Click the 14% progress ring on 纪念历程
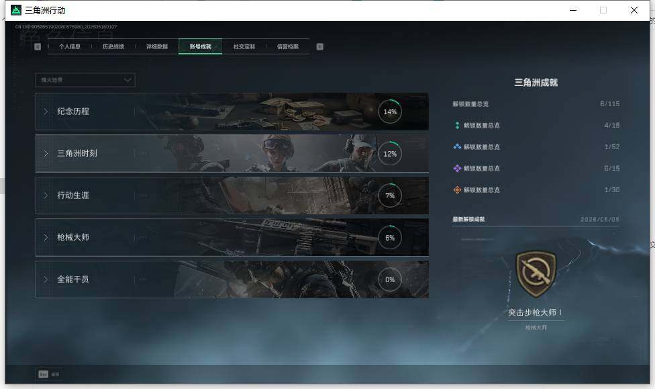655x389 pixels. point(390,112)
